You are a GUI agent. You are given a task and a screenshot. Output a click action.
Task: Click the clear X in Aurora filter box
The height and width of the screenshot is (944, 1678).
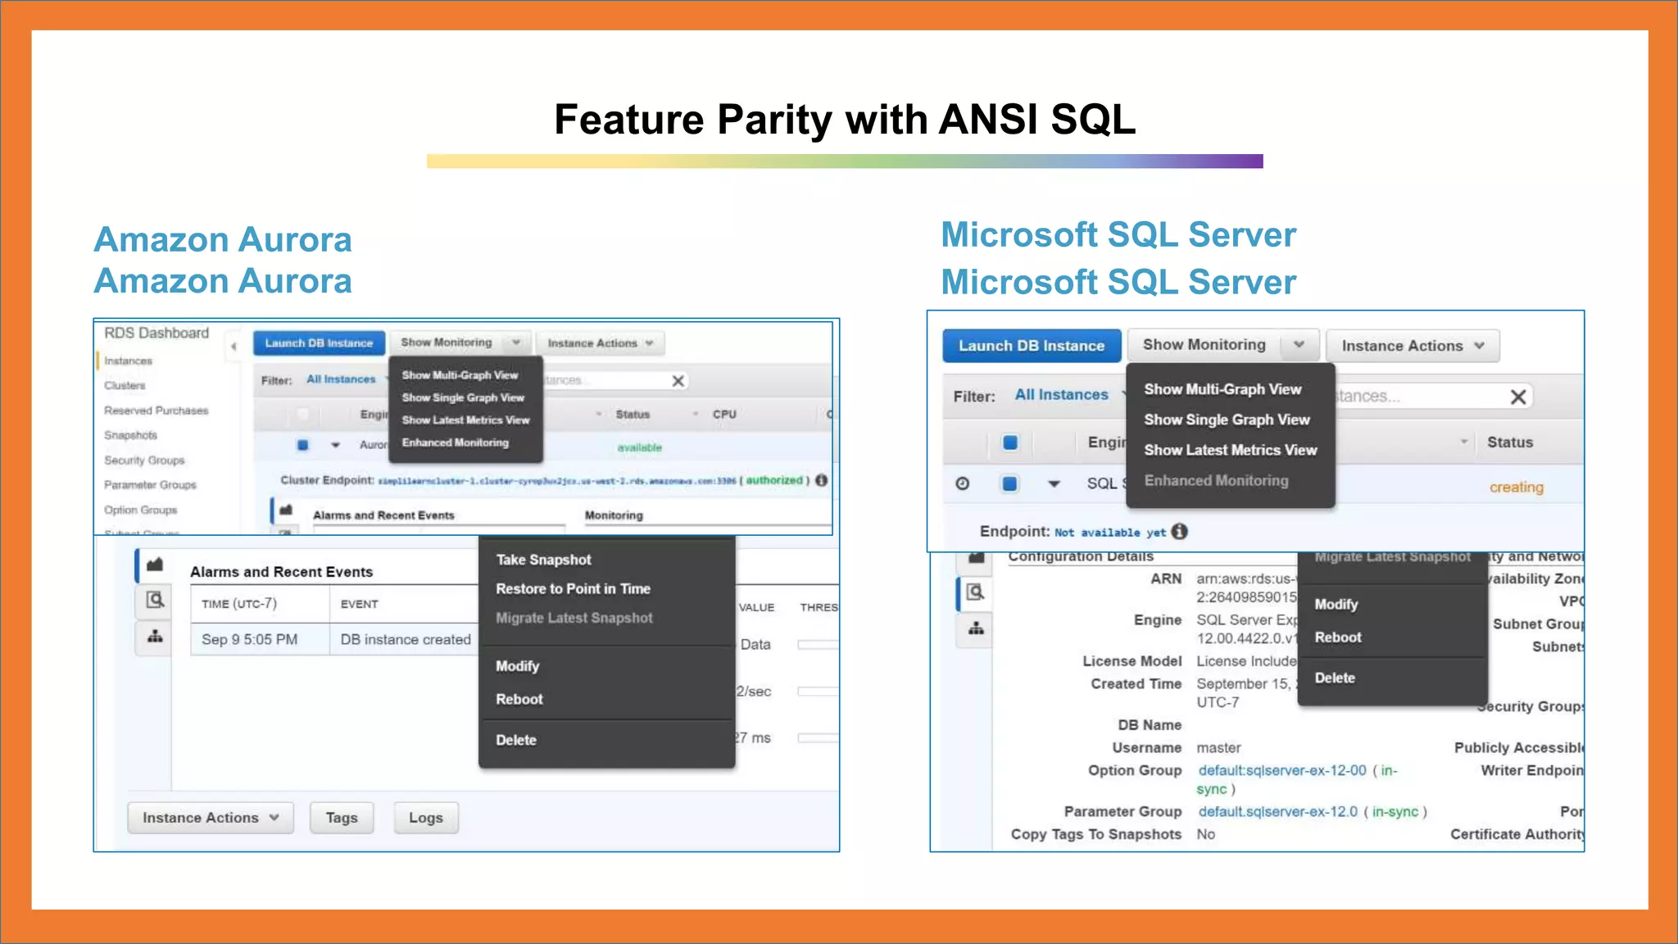[678, 381]
